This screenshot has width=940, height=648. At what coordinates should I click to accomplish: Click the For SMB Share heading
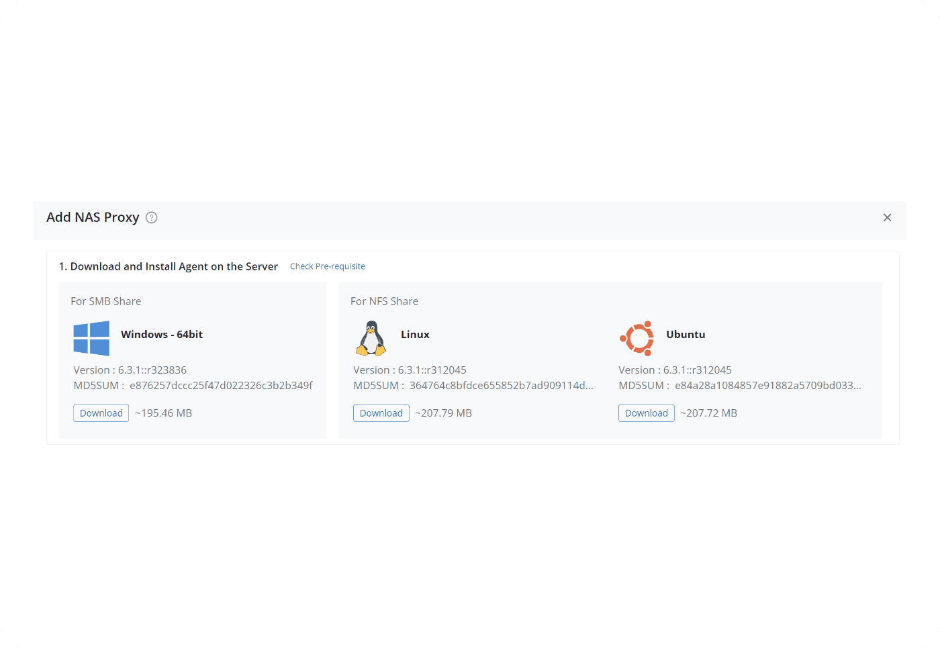click(106, 301)
